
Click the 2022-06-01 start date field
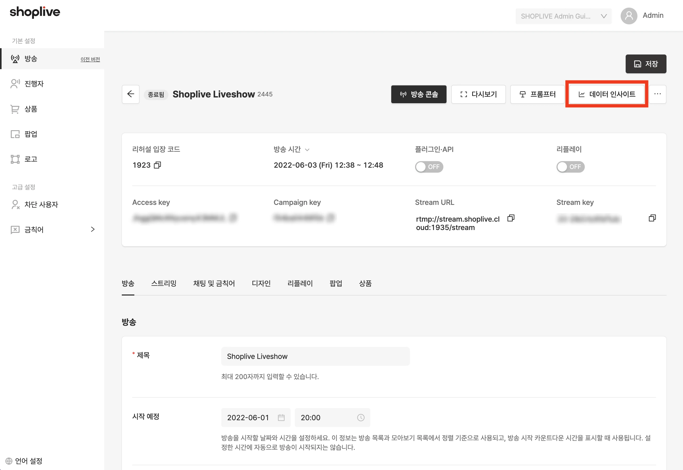(x=256, y=418)
